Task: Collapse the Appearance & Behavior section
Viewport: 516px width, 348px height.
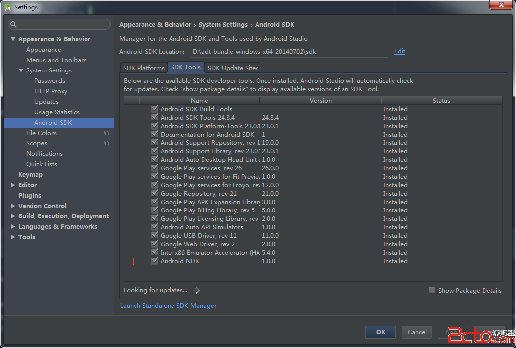Action: pyautogui.click(x=13, y=39)
